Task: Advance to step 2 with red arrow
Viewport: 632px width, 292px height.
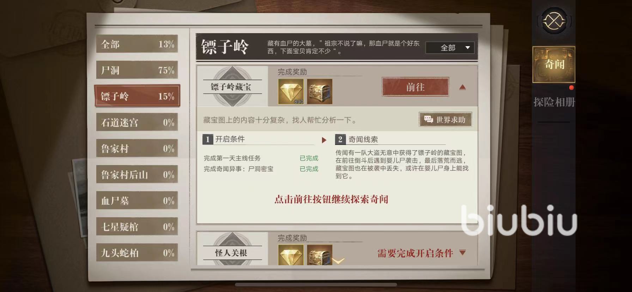Action: 324,140
